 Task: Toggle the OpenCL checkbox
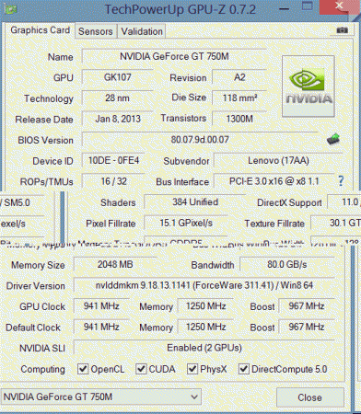(x=83, y=369)
